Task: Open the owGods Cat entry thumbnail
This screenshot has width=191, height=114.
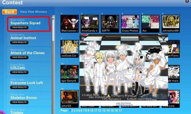Action: pyautogui.click(x=70, y=49)
